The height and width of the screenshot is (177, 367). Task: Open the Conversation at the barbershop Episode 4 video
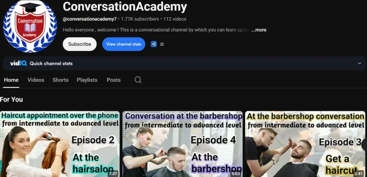(183, 144)
